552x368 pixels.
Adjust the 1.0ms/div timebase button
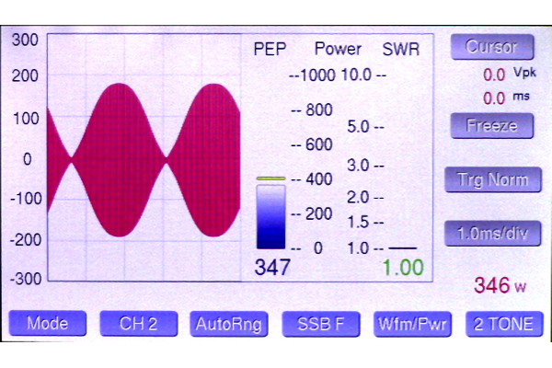pos(493,233)
